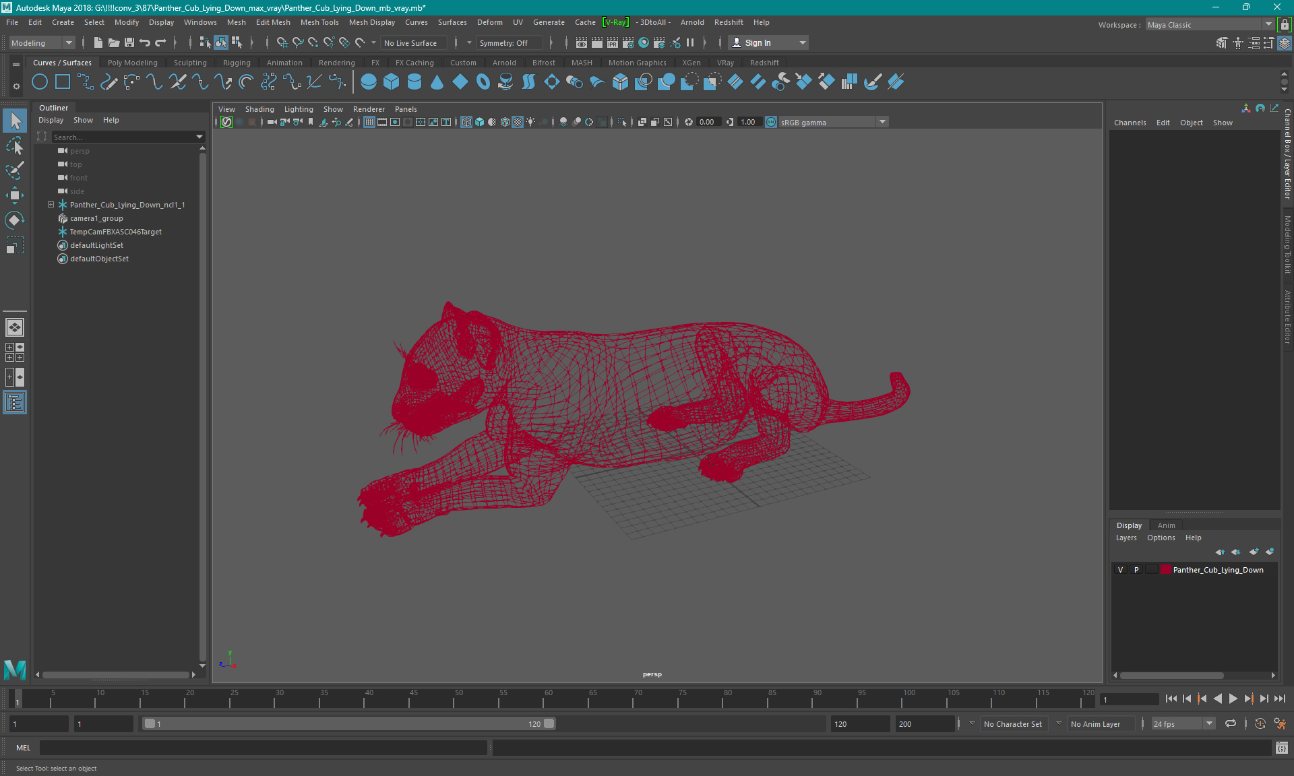Toggle isolate select in the viewport
Viewport: 1294px width, 776px height.
pyautogui.click(x=622, y=122)
